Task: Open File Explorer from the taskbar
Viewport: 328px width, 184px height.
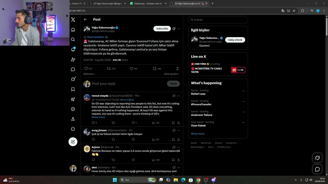Action: click(x=176, y=180)
